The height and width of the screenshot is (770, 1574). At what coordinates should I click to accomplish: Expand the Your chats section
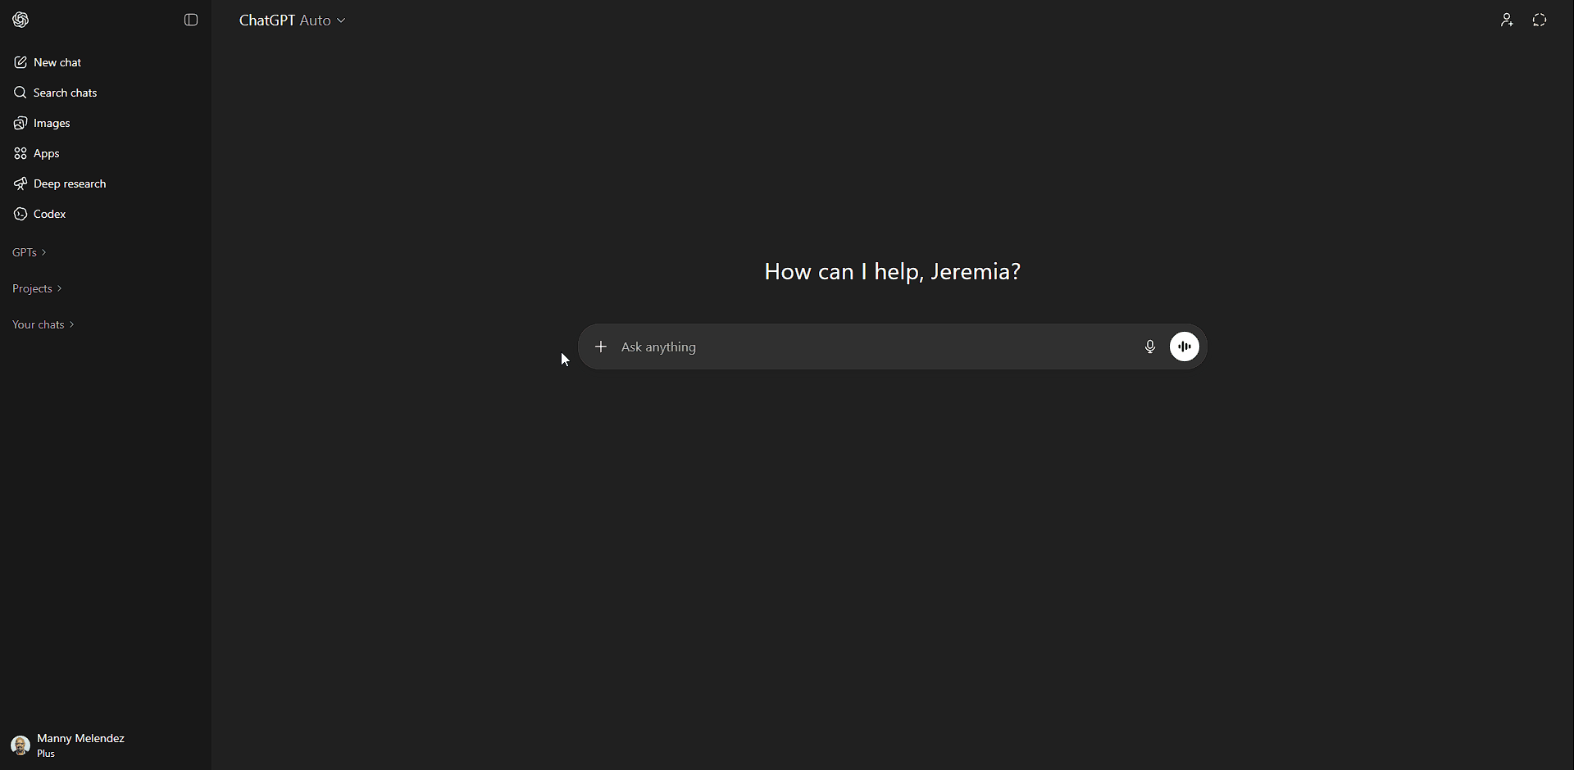click(43, 324)
